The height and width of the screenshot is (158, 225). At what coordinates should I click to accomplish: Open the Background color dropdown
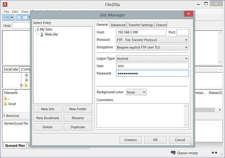tap(136, 92)
